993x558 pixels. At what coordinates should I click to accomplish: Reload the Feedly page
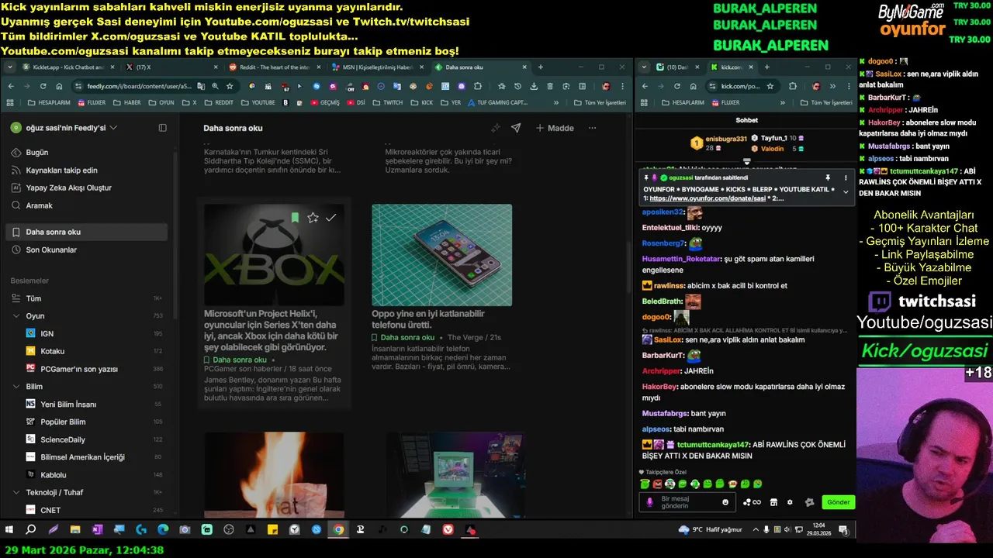click(43, 86)
